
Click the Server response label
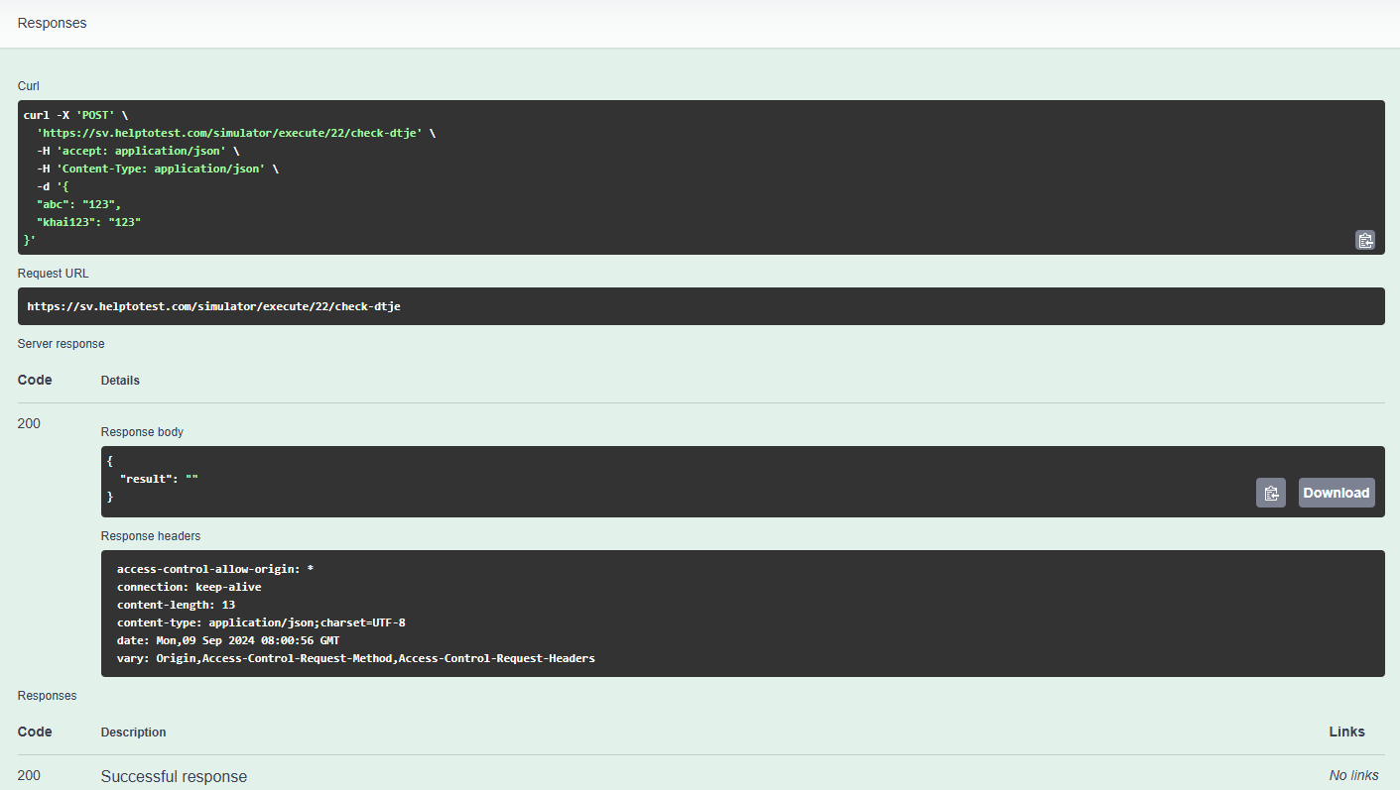point(61,344)
